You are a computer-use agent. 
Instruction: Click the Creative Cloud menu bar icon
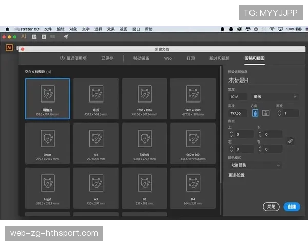tap(239, 29)
